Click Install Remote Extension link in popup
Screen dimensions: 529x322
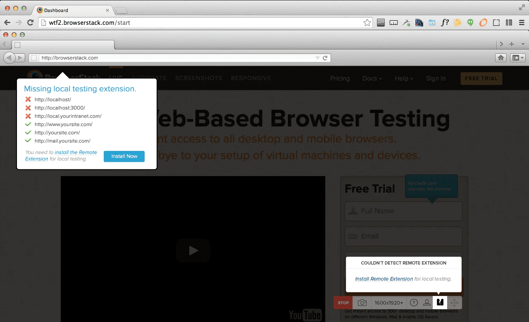coord(384,279)
